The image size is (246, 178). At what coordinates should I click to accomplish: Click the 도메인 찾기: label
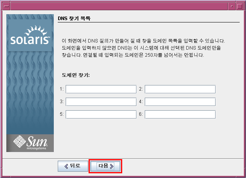tap(76, 75)
